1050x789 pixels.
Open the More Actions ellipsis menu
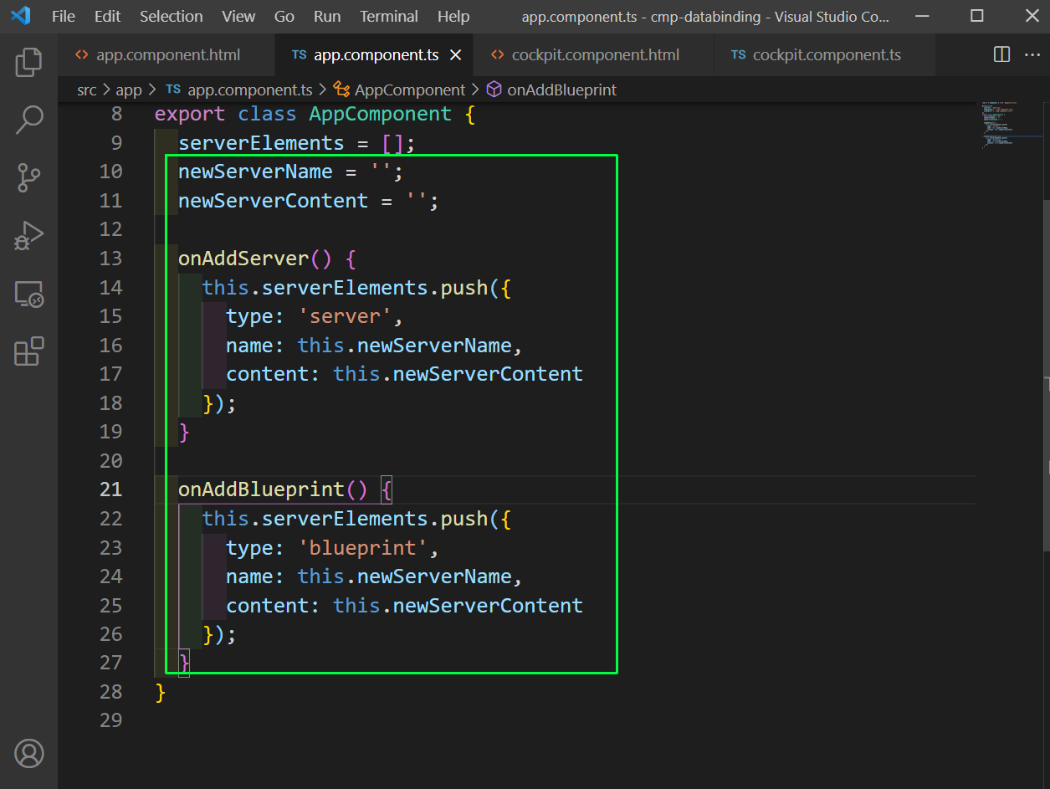coord(1032,54)
